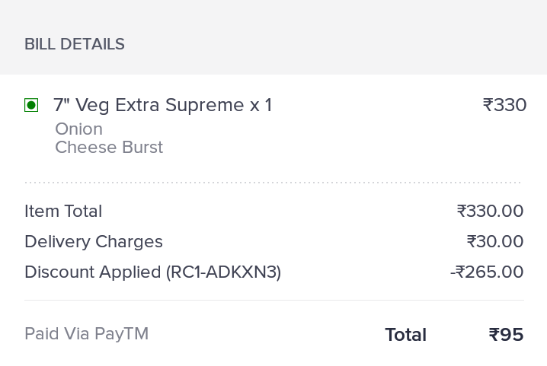Viewport: 547px width, 366px height.
Task: Select the Cheese Burst customization text
Action: [109, 147]
